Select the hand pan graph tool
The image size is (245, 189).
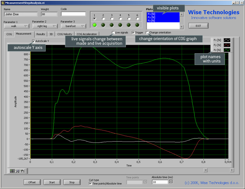[x=22, y=171]
